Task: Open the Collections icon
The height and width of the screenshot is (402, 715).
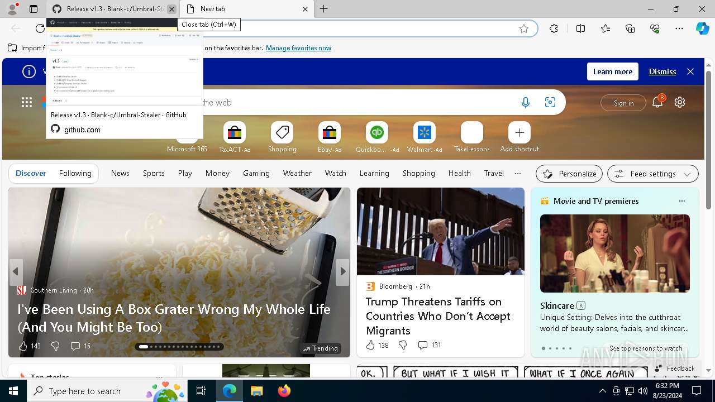Action: click(x=630, y=28)
